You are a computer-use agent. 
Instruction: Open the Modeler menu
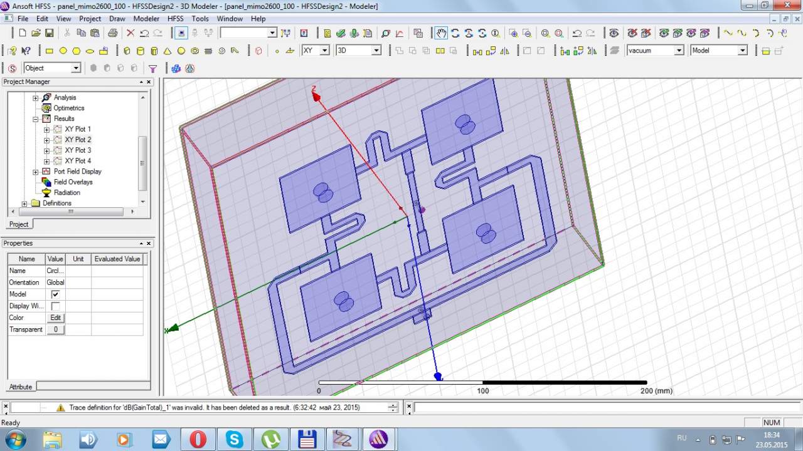[x=146, y=19]
